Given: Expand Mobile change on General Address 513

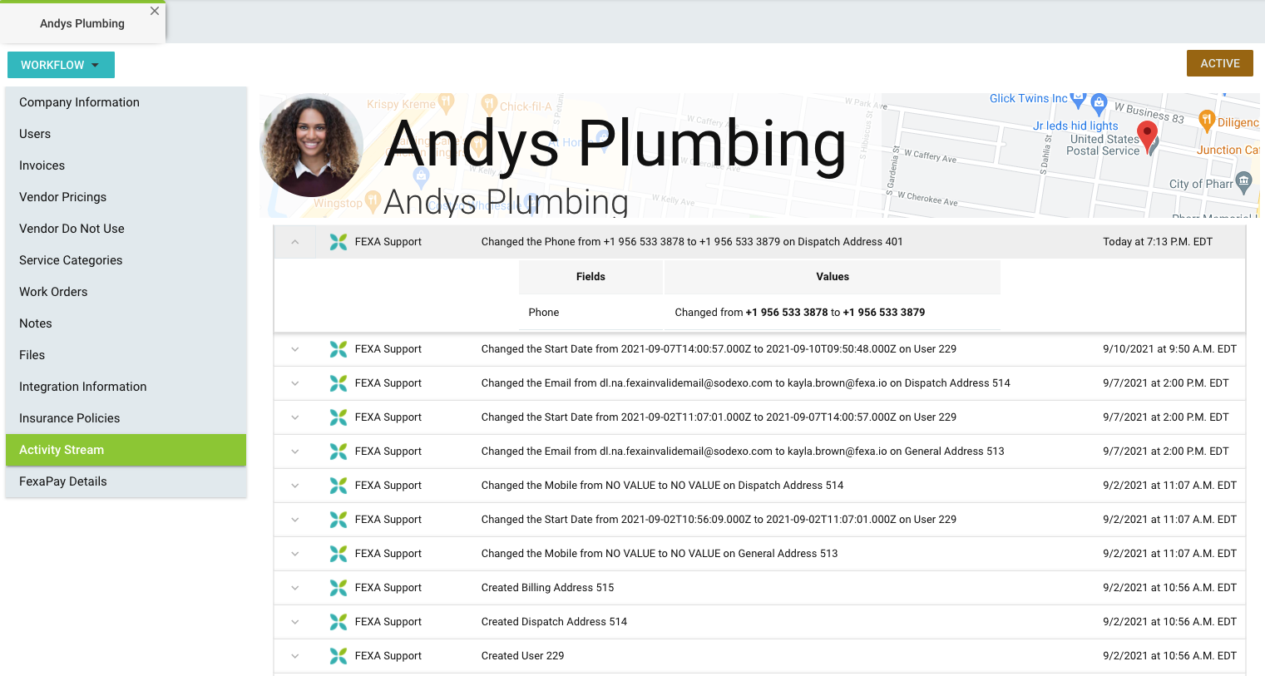Looking at the screenshot, I should tap(295, 554).
